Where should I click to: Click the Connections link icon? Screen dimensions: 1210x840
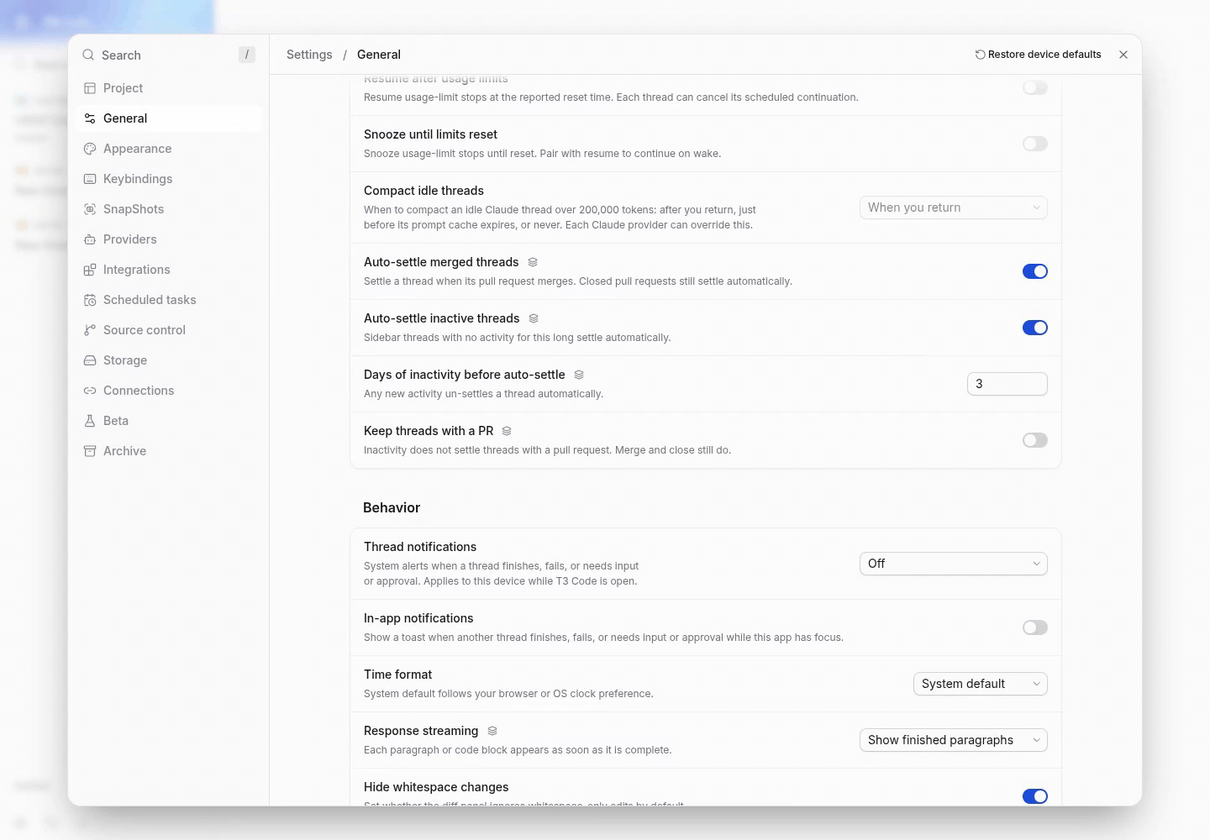[90, 391]
